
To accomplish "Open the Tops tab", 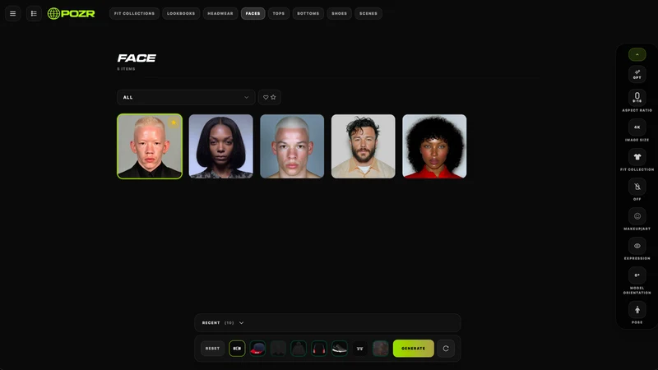I will pos(279,13).
